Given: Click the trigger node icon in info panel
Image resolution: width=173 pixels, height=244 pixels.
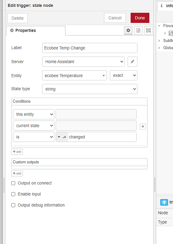Looking at the screenshot, I should (164, 202).
